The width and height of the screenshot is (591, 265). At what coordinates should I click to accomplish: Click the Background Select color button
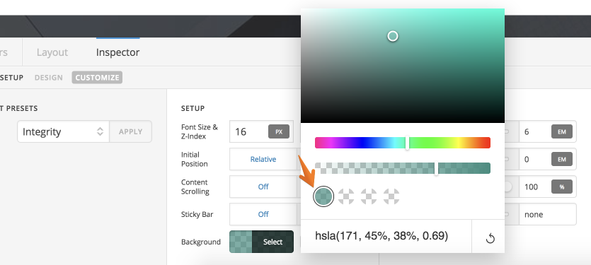[x=273, y=242]
